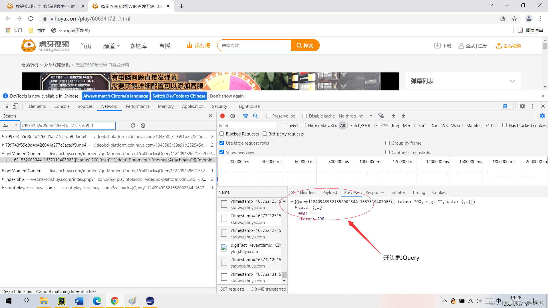Viewport: 548px width, 308px height.
Task: Switch to the Console tab
Action: click(x=62, y=106)
